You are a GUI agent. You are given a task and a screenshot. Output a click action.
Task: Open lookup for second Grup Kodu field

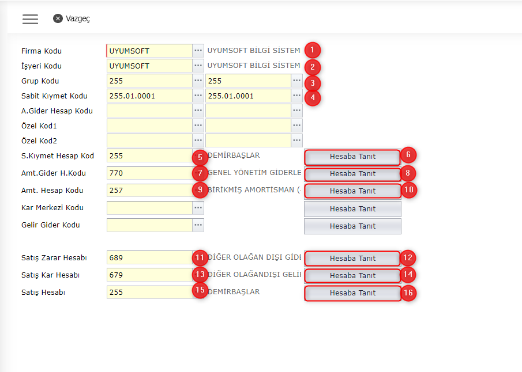click(296, 81)
